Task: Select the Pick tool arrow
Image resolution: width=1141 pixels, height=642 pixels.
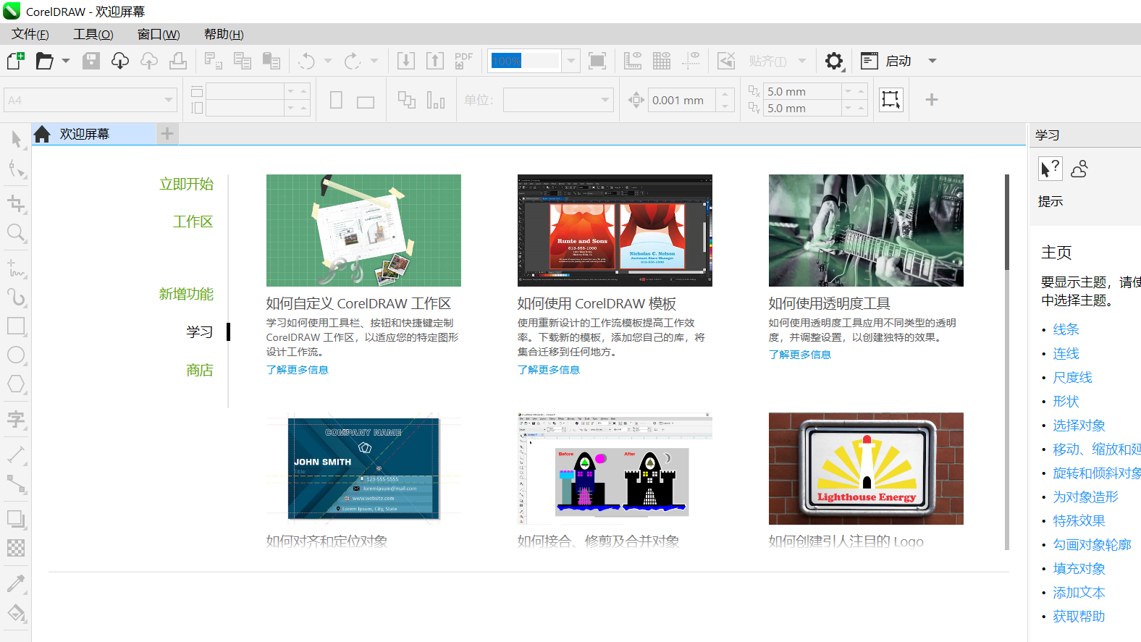Action: (x=16, y=139)
